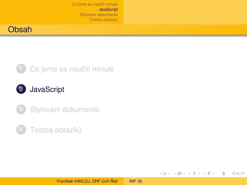The height and width of the screenshot is (185, 247).
Task: Click the go back curved arrow
Action: click(234, 173)
